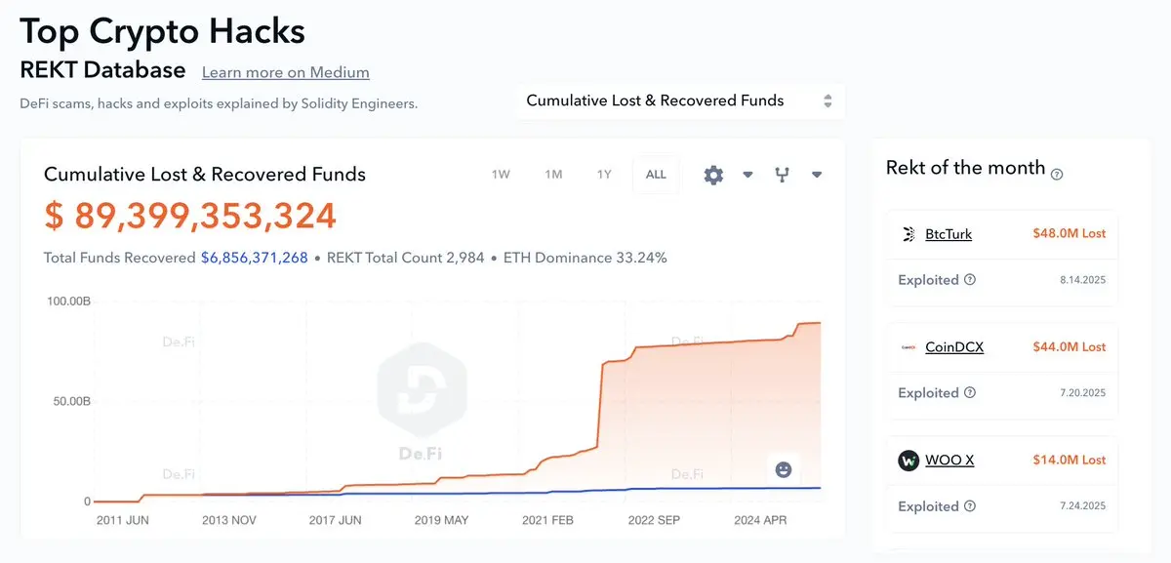The image size is (1171, 563).
Task: Click the 7.24.2025 date
Action: (x=1083, y=506)
